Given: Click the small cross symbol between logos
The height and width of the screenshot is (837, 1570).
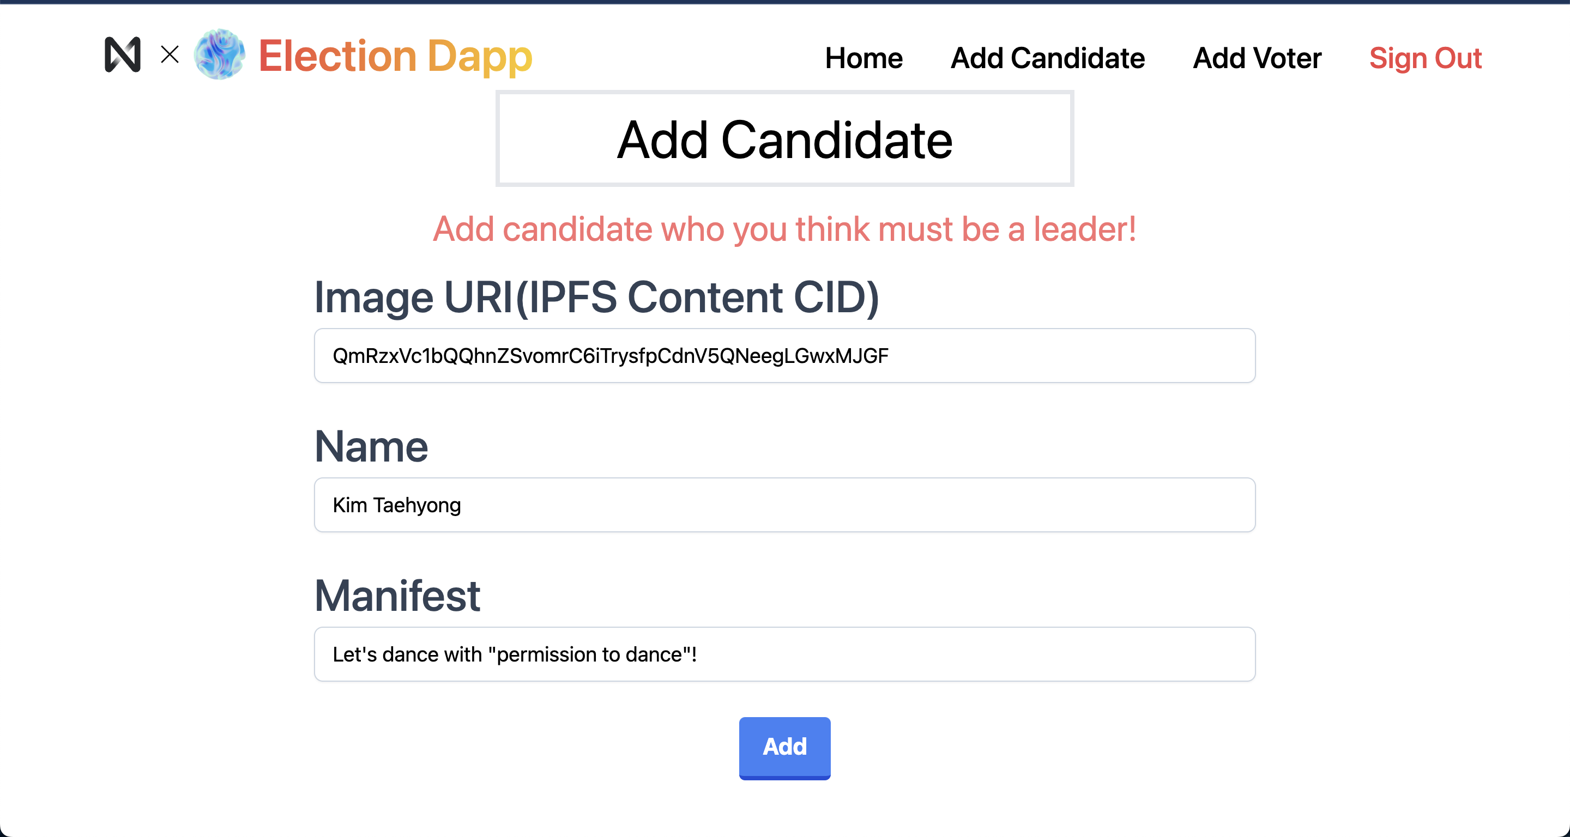Looking at the screenshot, I should coord(170,55).
